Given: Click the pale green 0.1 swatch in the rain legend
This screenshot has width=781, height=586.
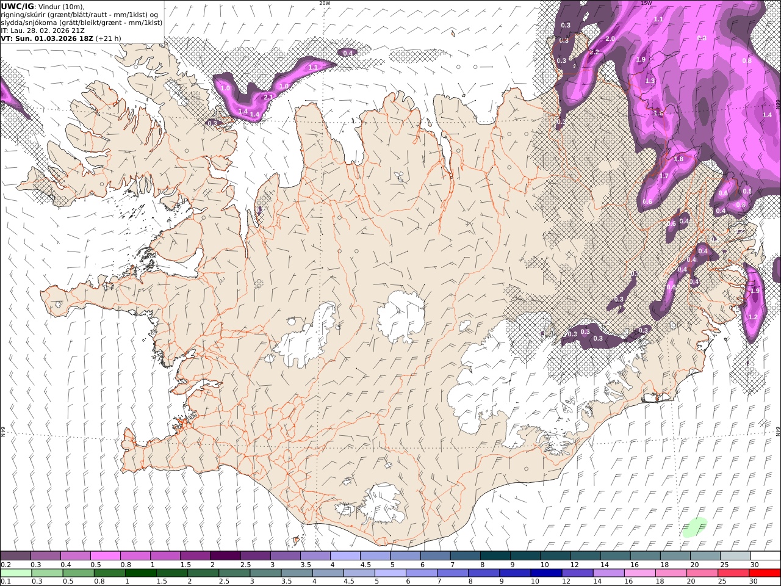Looking at the screenshot, I should tap(16, 573).
